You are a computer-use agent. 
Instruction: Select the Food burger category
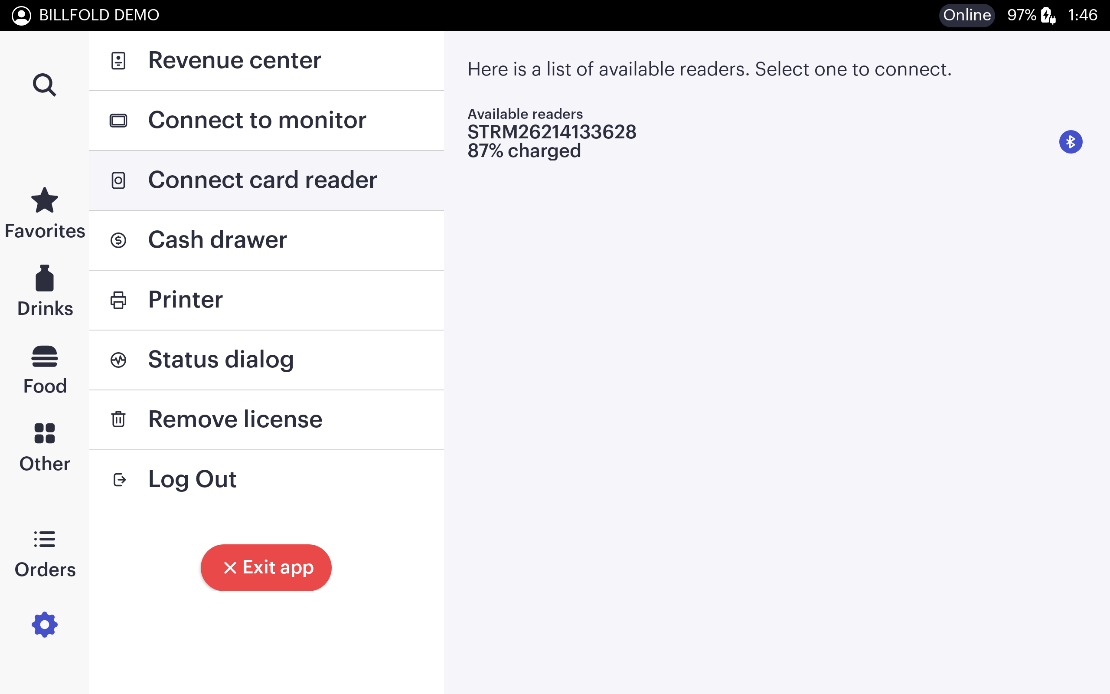click(45, 369)
